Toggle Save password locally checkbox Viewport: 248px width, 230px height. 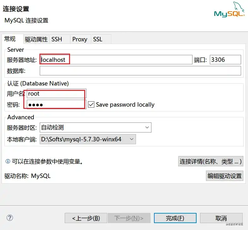click(91, 104)
